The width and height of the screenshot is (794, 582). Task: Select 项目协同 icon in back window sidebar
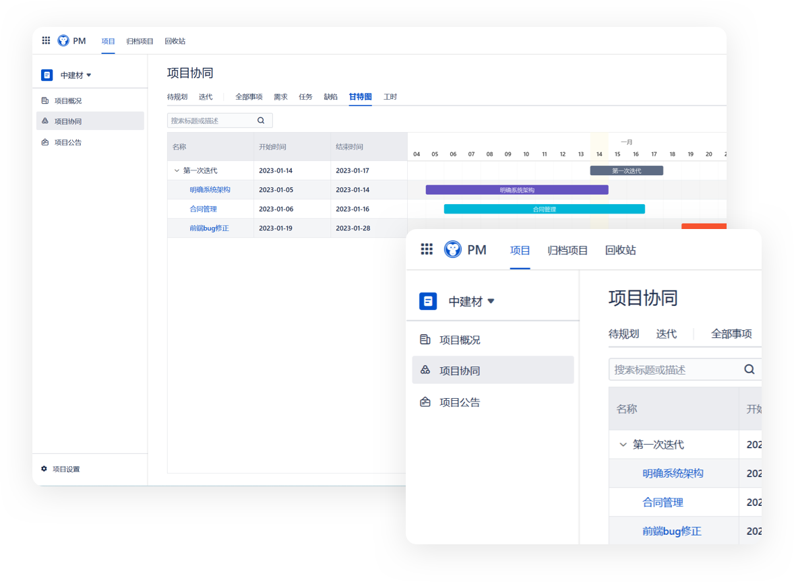coord(45,121)
